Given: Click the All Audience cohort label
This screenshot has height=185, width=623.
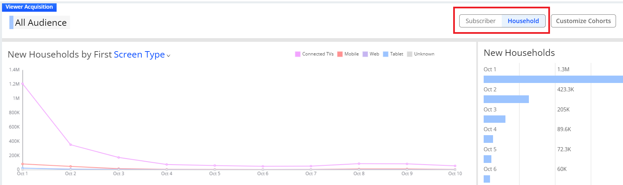Looking at the screenshot, I should click(x=41, y=22).
